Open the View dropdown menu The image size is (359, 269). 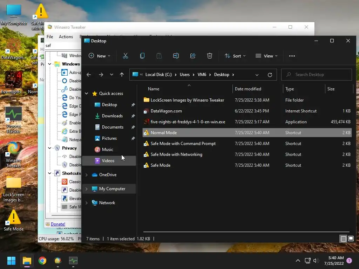pyautogui.click(x=266, y=56)
